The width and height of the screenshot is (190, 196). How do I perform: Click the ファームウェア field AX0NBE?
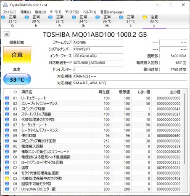[x=98, y=43]
